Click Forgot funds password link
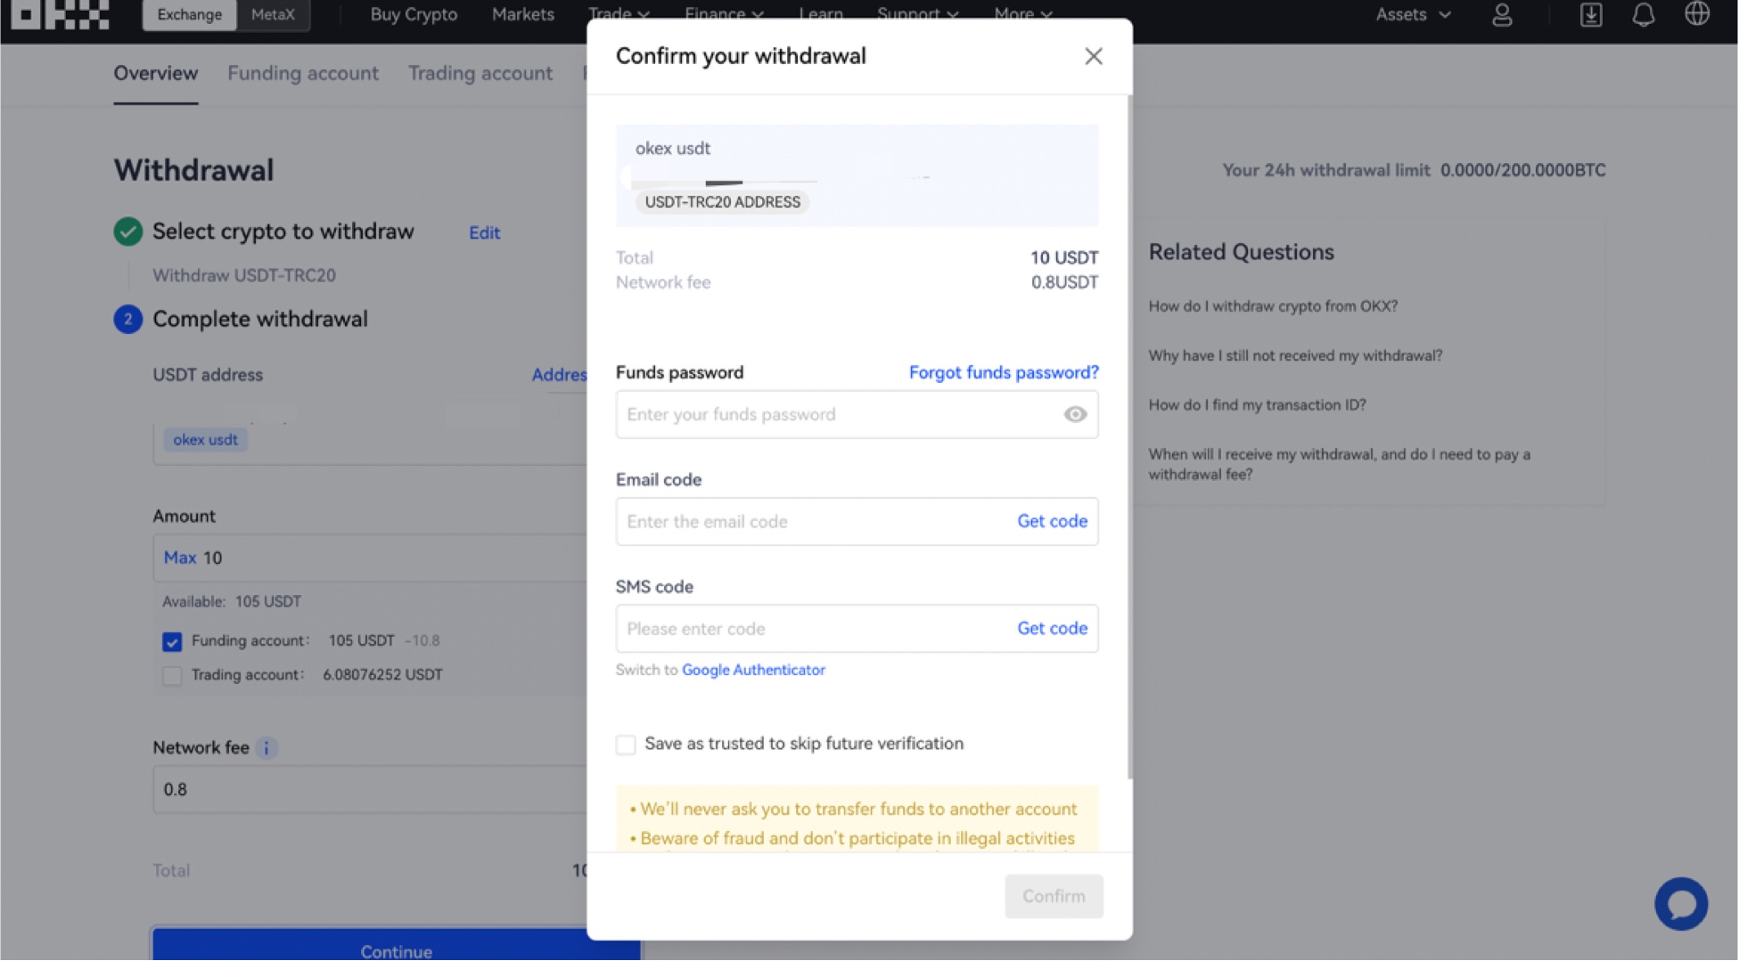This screenshot has height=961, width=1739. [x=1004, y=372]
